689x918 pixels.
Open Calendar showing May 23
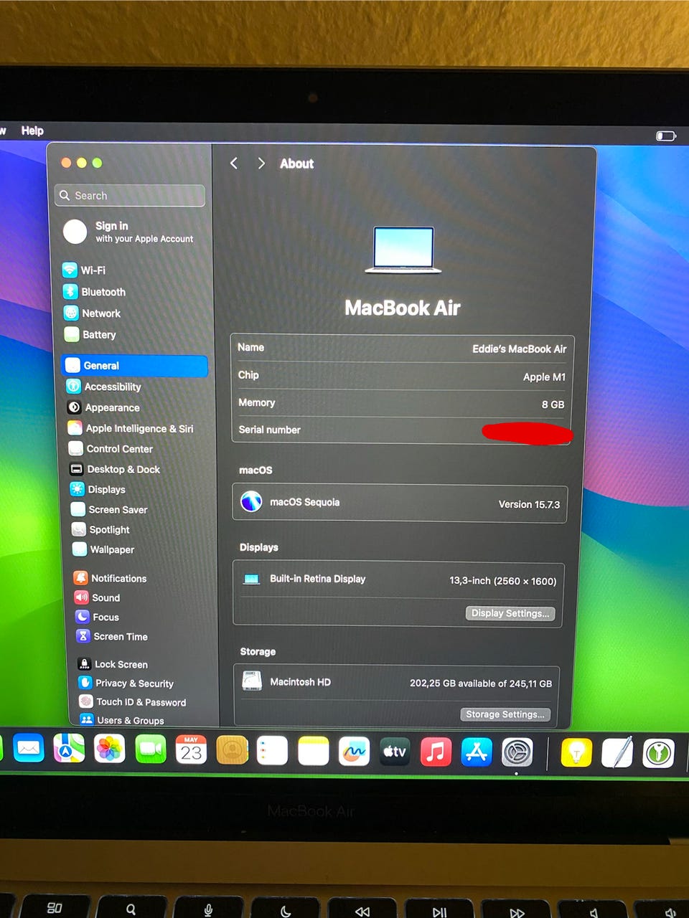(191, 750)
